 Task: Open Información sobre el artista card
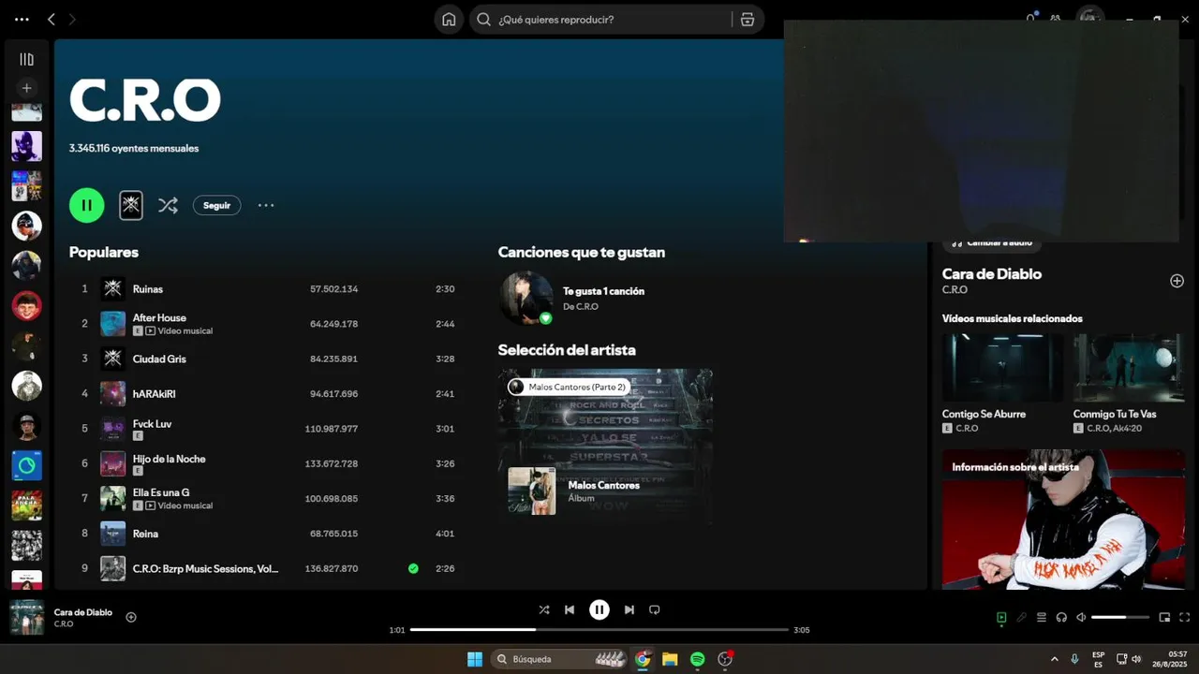point(1063,520)
